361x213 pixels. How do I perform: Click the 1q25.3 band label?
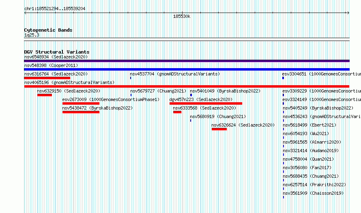(x=32, y=35)
